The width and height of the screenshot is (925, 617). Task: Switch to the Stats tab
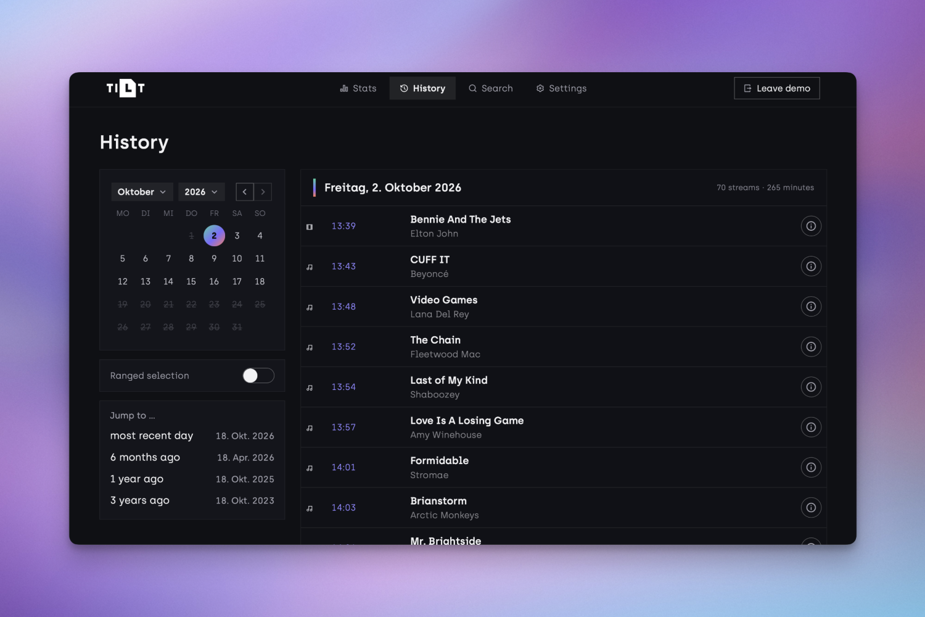tap(358, 88)
